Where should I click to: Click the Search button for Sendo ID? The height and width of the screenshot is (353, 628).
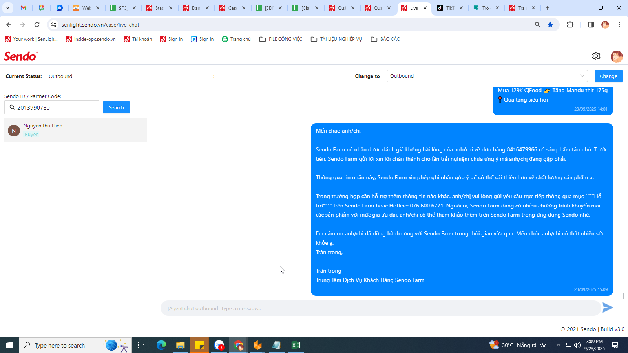point(116,107)
